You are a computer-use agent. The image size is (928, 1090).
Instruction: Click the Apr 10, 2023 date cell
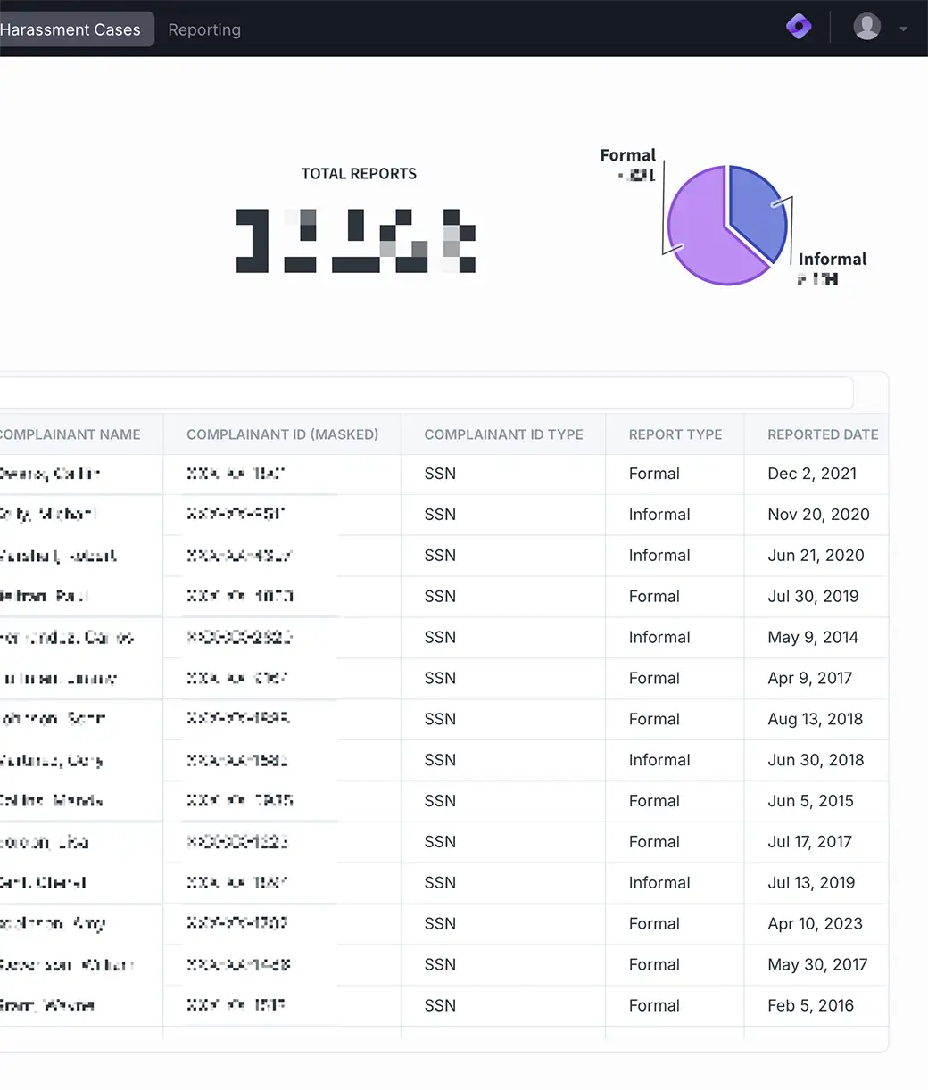(x=815, y=923)
